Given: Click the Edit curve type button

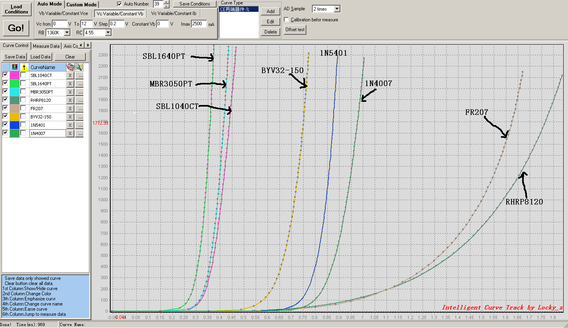Looking at the screenshot, I should [x=270, y=22].
